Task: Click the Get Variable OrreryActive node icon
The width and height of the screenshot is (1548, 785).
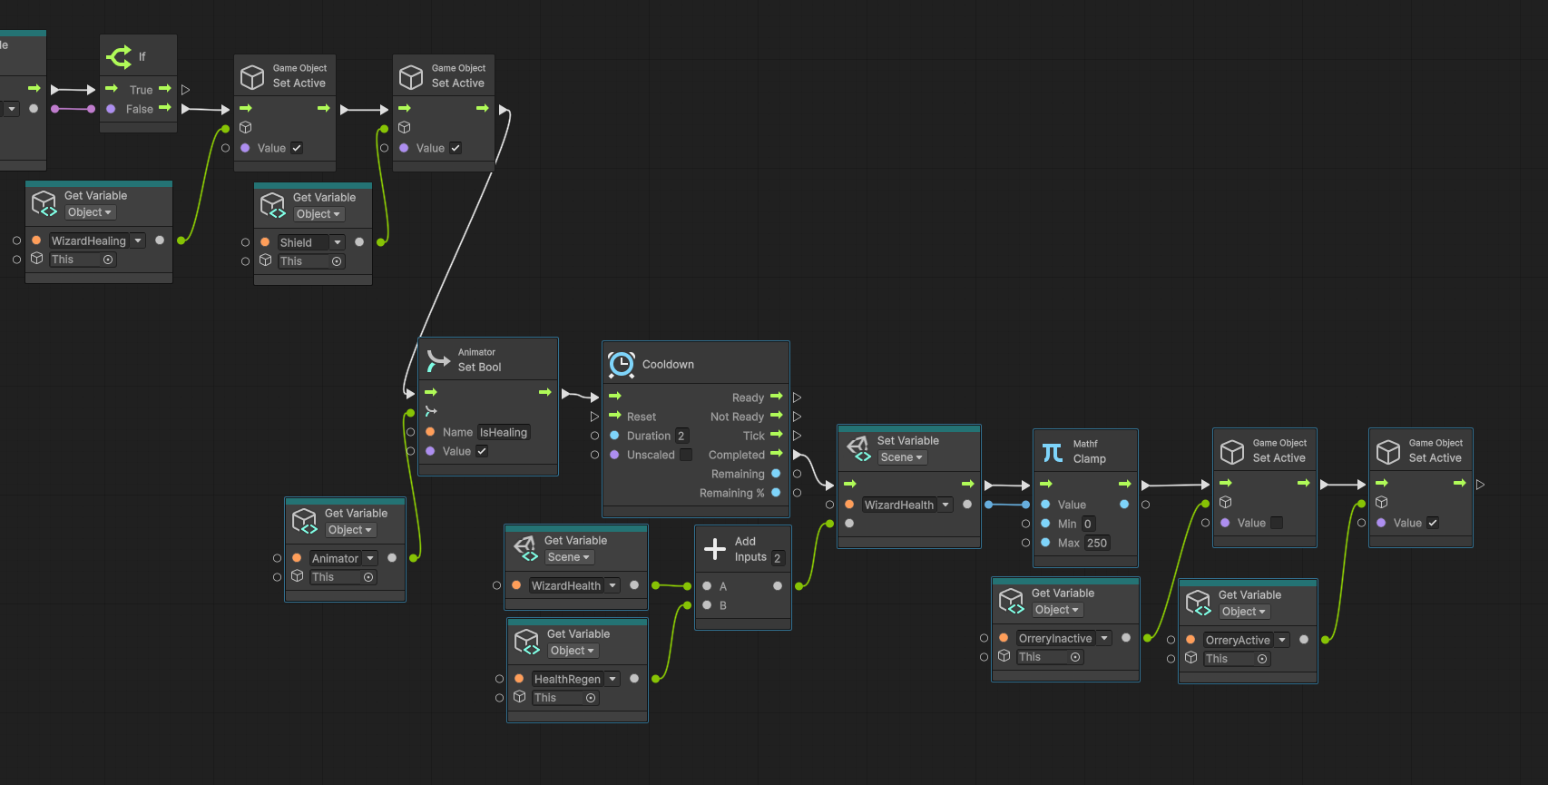Action: (x=1199, y=603)
